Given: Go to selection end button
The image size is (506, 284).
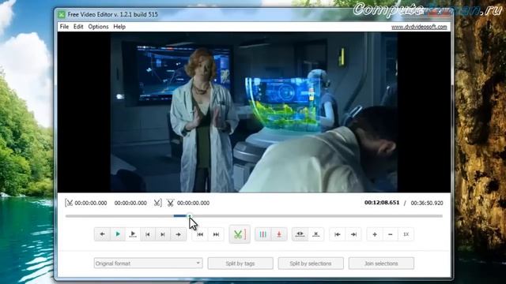Looking at the screenshot, I should tap(353, 234).
